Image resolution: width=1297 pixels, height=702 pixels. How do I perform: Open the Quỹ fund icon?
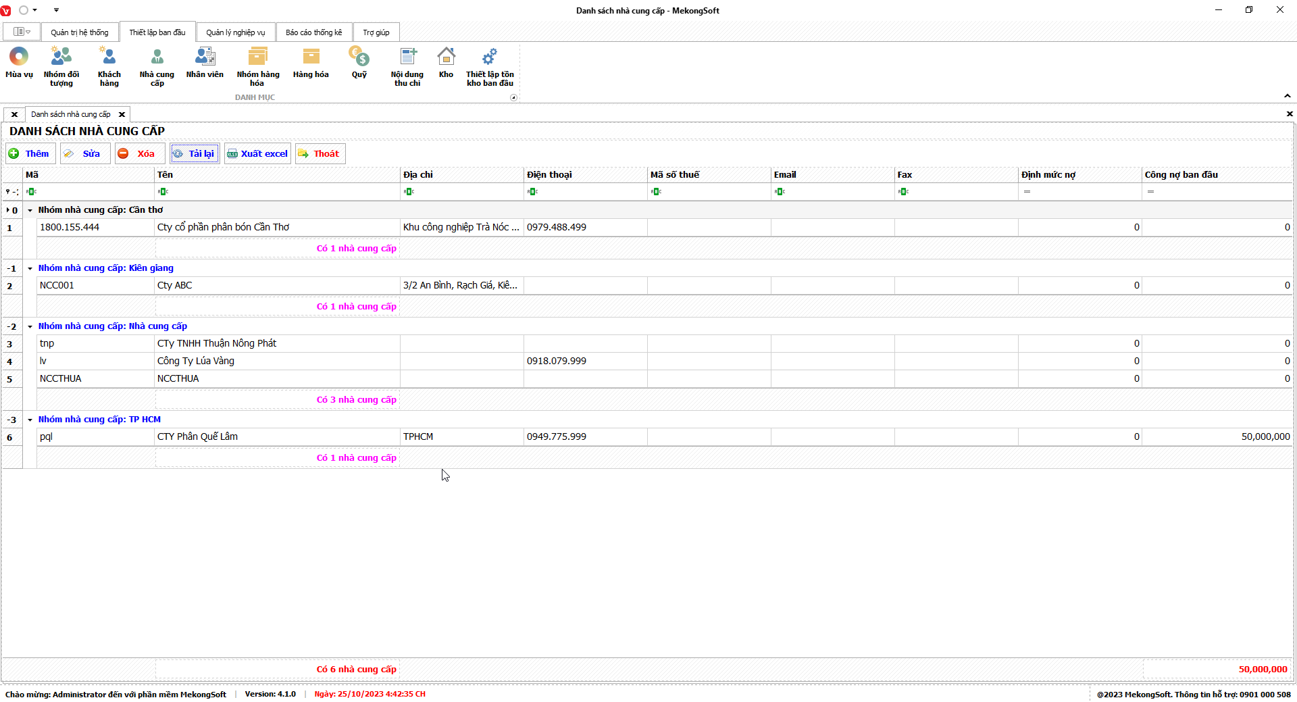pos(359,63)
